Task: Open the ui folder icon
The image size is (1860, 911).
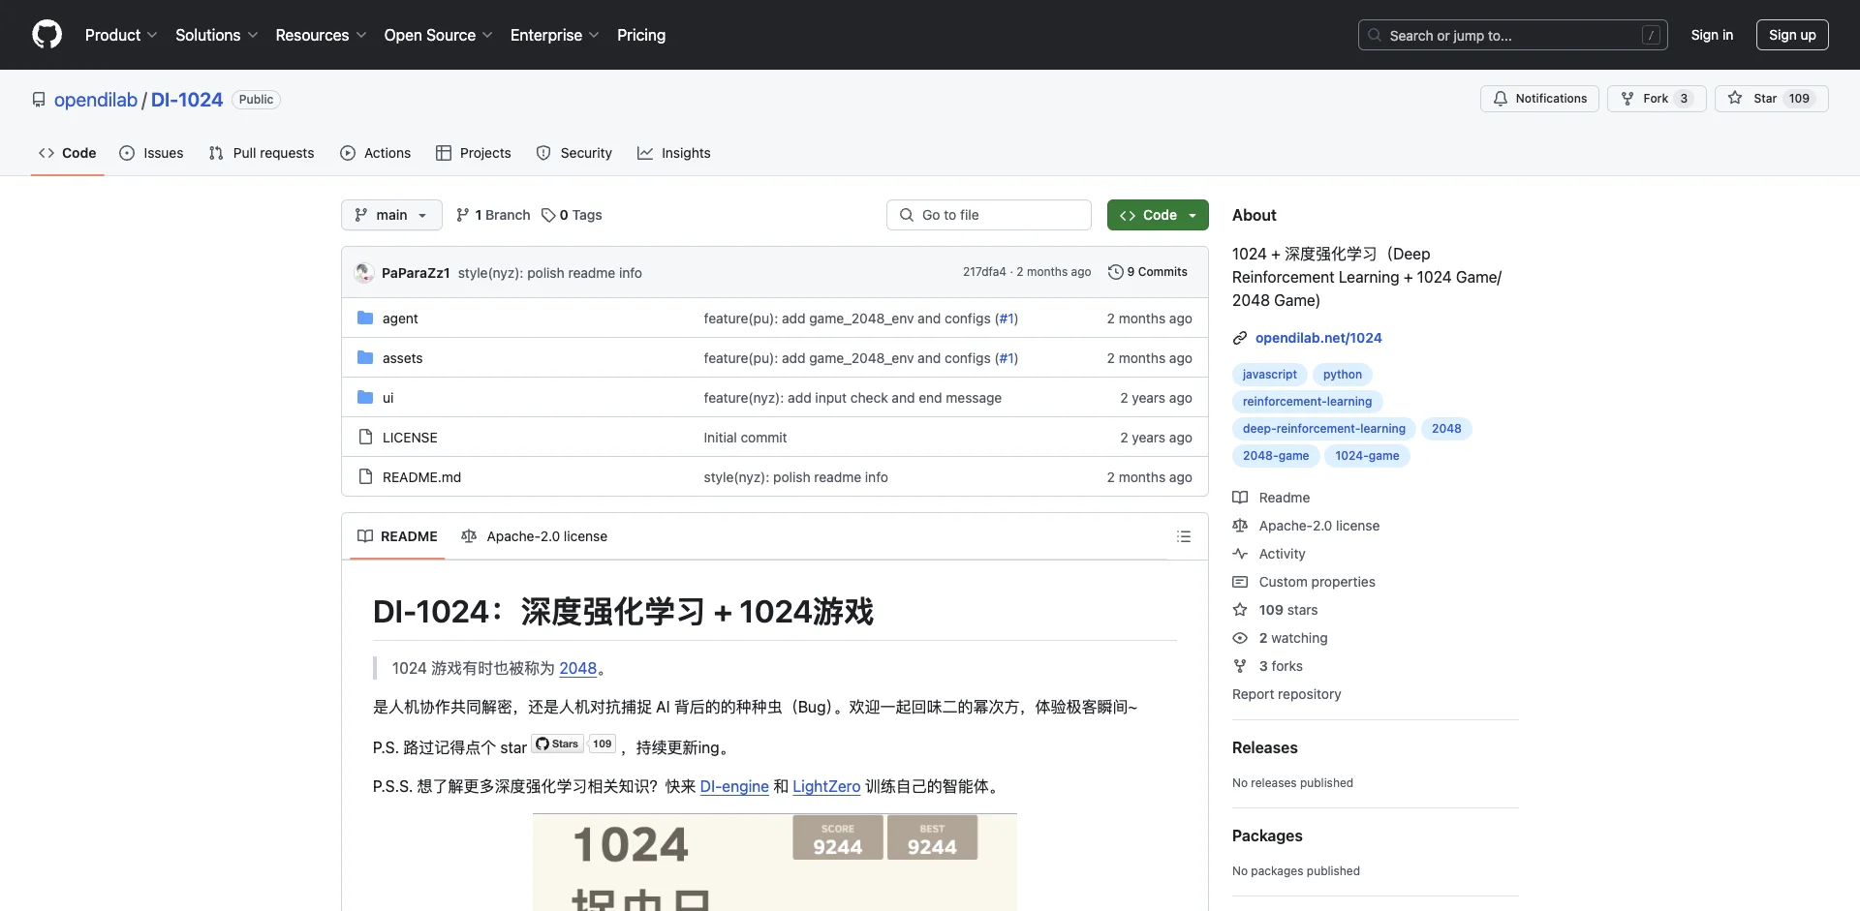Action: tap(365, 397)
